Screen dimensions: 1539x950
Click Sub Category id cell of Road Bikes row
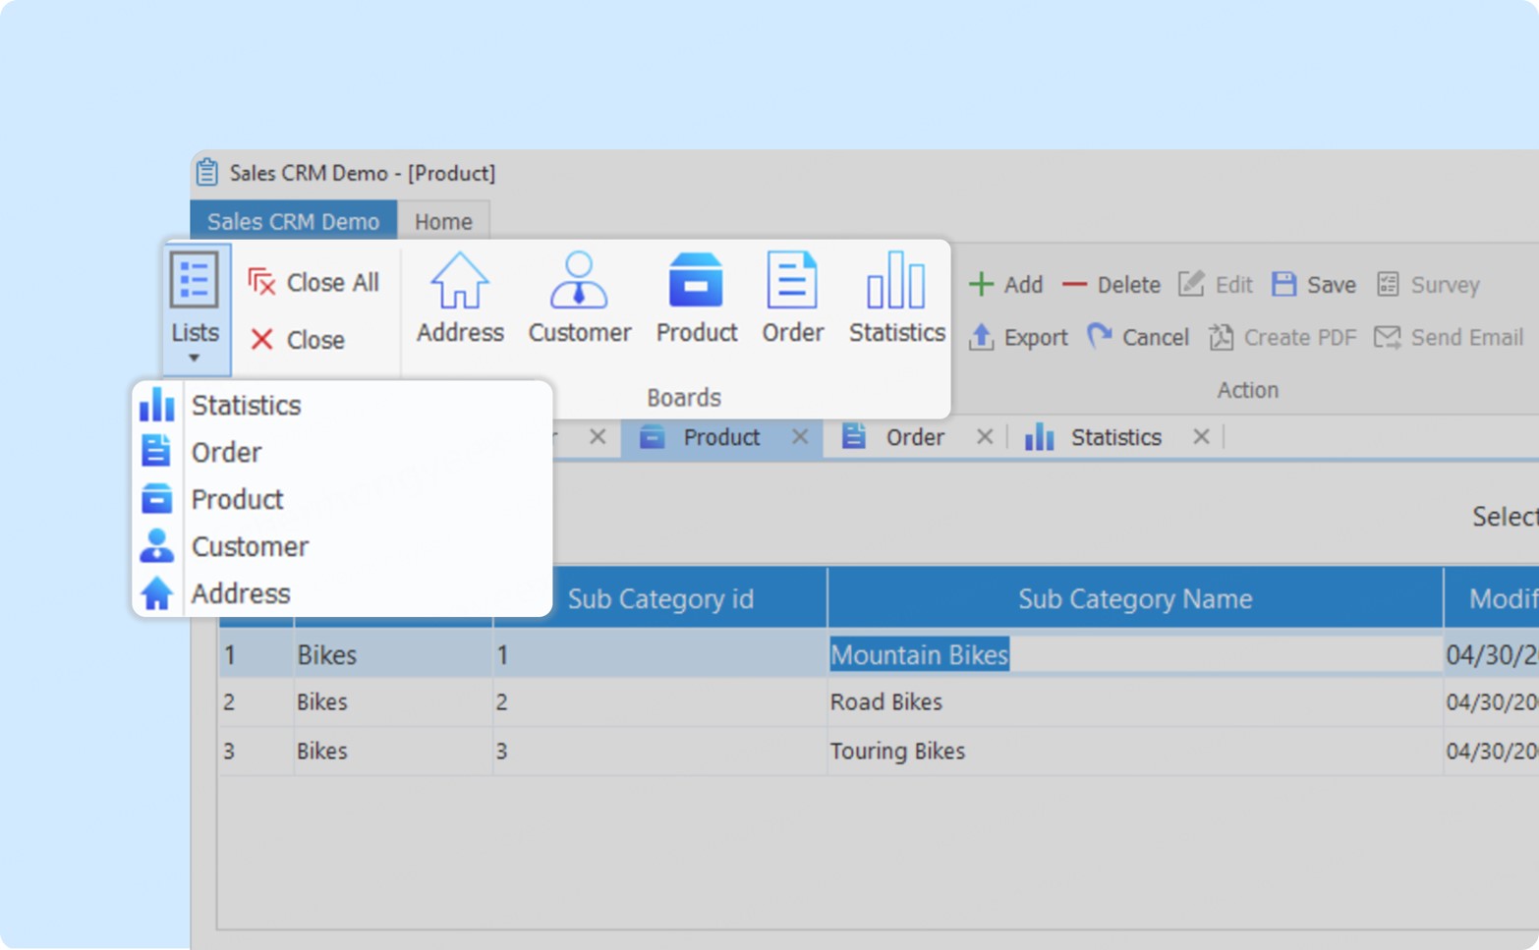(659, 702)
